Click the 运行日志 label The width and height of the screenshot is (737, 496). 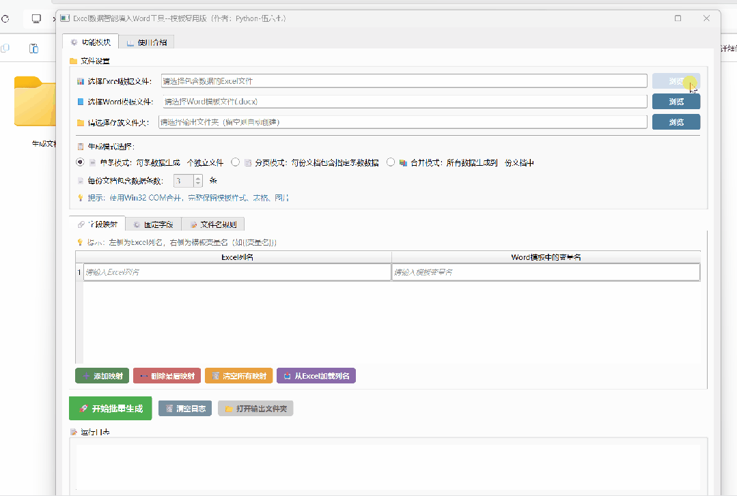tap(95, 432)
